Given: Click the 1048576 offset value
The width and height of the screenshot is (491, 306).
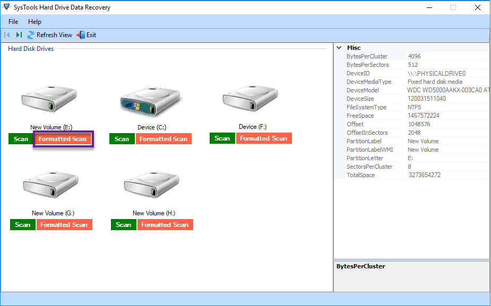Looking at the screenshot, I should (x=419, y=124).
